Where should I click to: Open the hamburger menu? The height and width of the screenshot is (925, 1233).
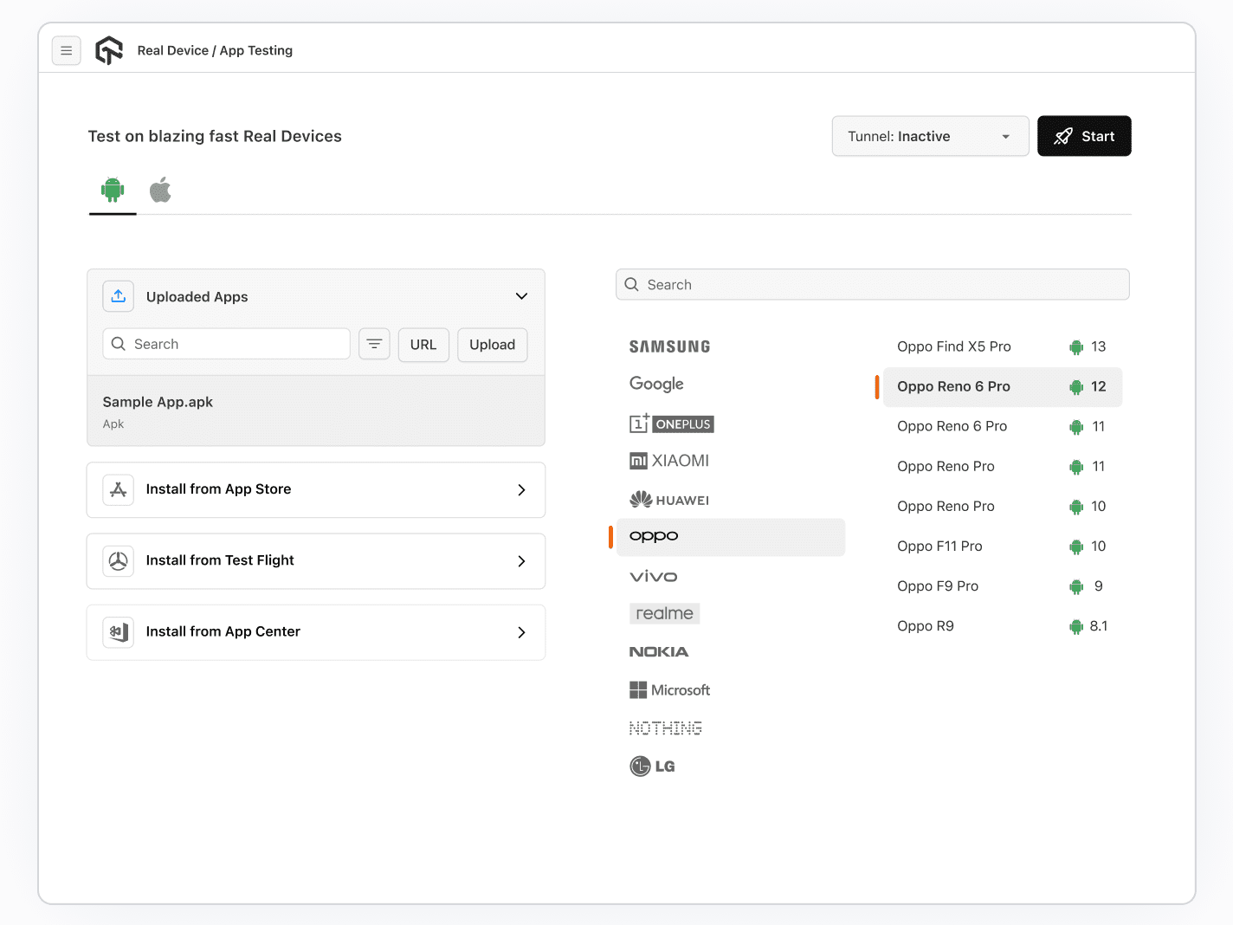pos(67,50)
